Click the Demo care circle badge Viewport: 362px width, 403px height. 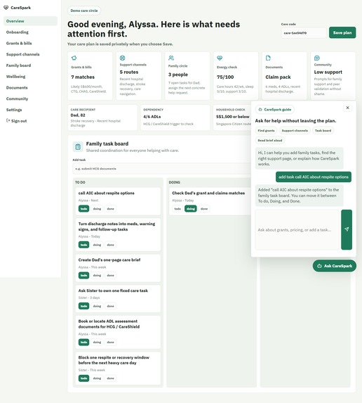[84, 11]
